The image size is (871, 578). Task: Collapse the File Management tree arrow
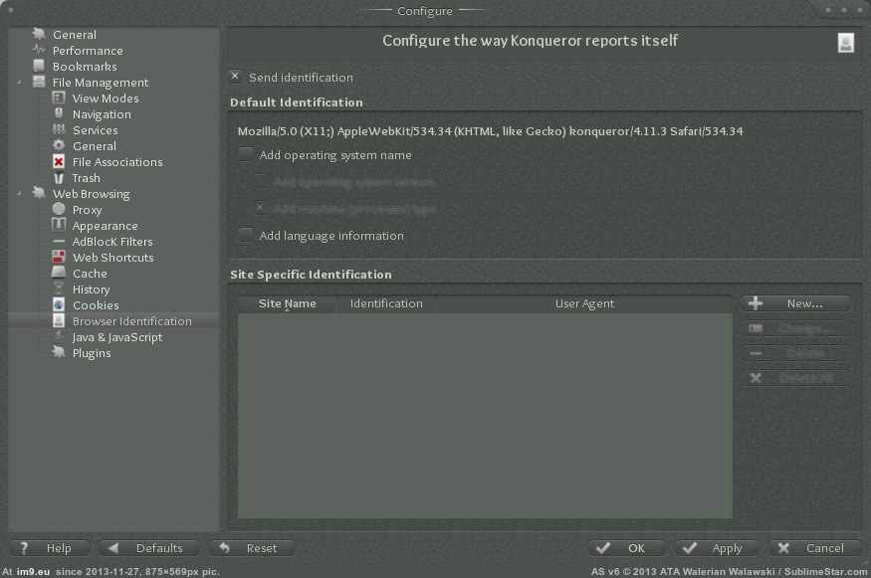click(20, 83)
